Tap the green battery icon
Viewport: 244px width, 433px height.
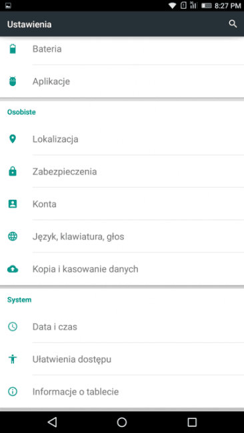pyautogui.click(x=13, y=49)
